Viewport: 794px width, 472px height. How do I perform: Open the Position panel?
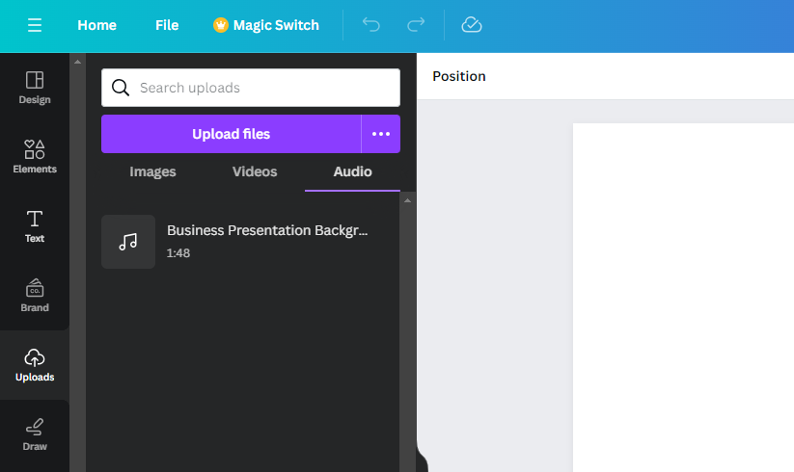459,76
